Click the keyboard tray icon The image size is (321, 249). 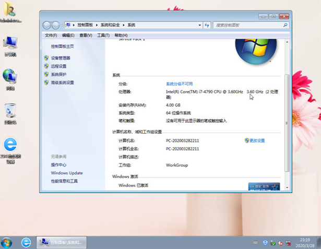(255, 243)
